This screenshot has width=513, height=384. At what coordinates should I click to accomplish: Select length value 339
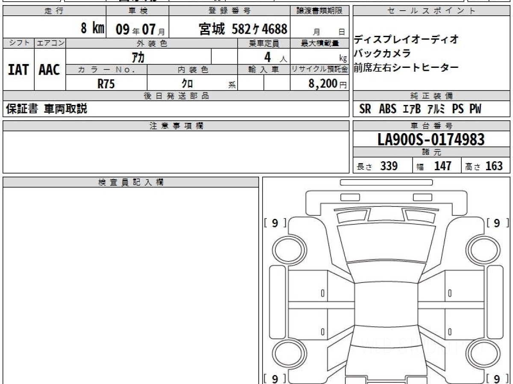tap(389, 166)
